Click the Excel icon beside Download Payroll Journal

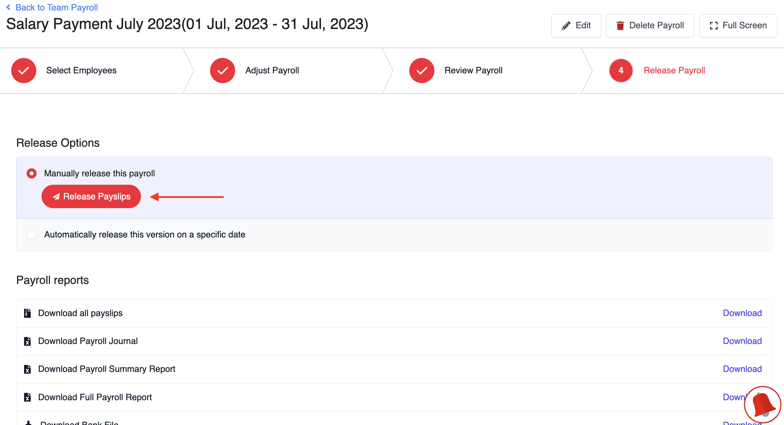pyautogui.click(x=27, y=341)
